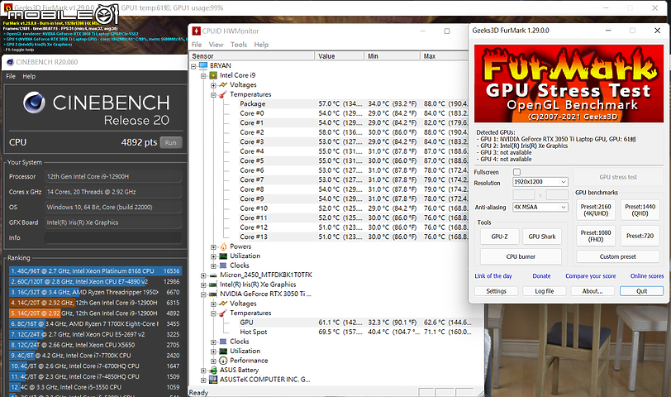671x397 pixels.
Task: Expand Voltages under Intel Core i9
Action: coord(213,85)
